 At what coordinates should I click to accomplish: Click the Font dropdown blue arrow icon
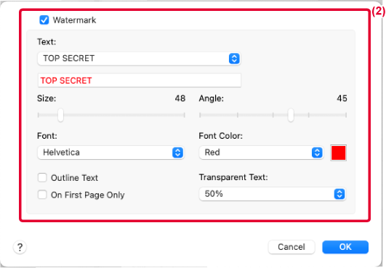coord(178,153)
